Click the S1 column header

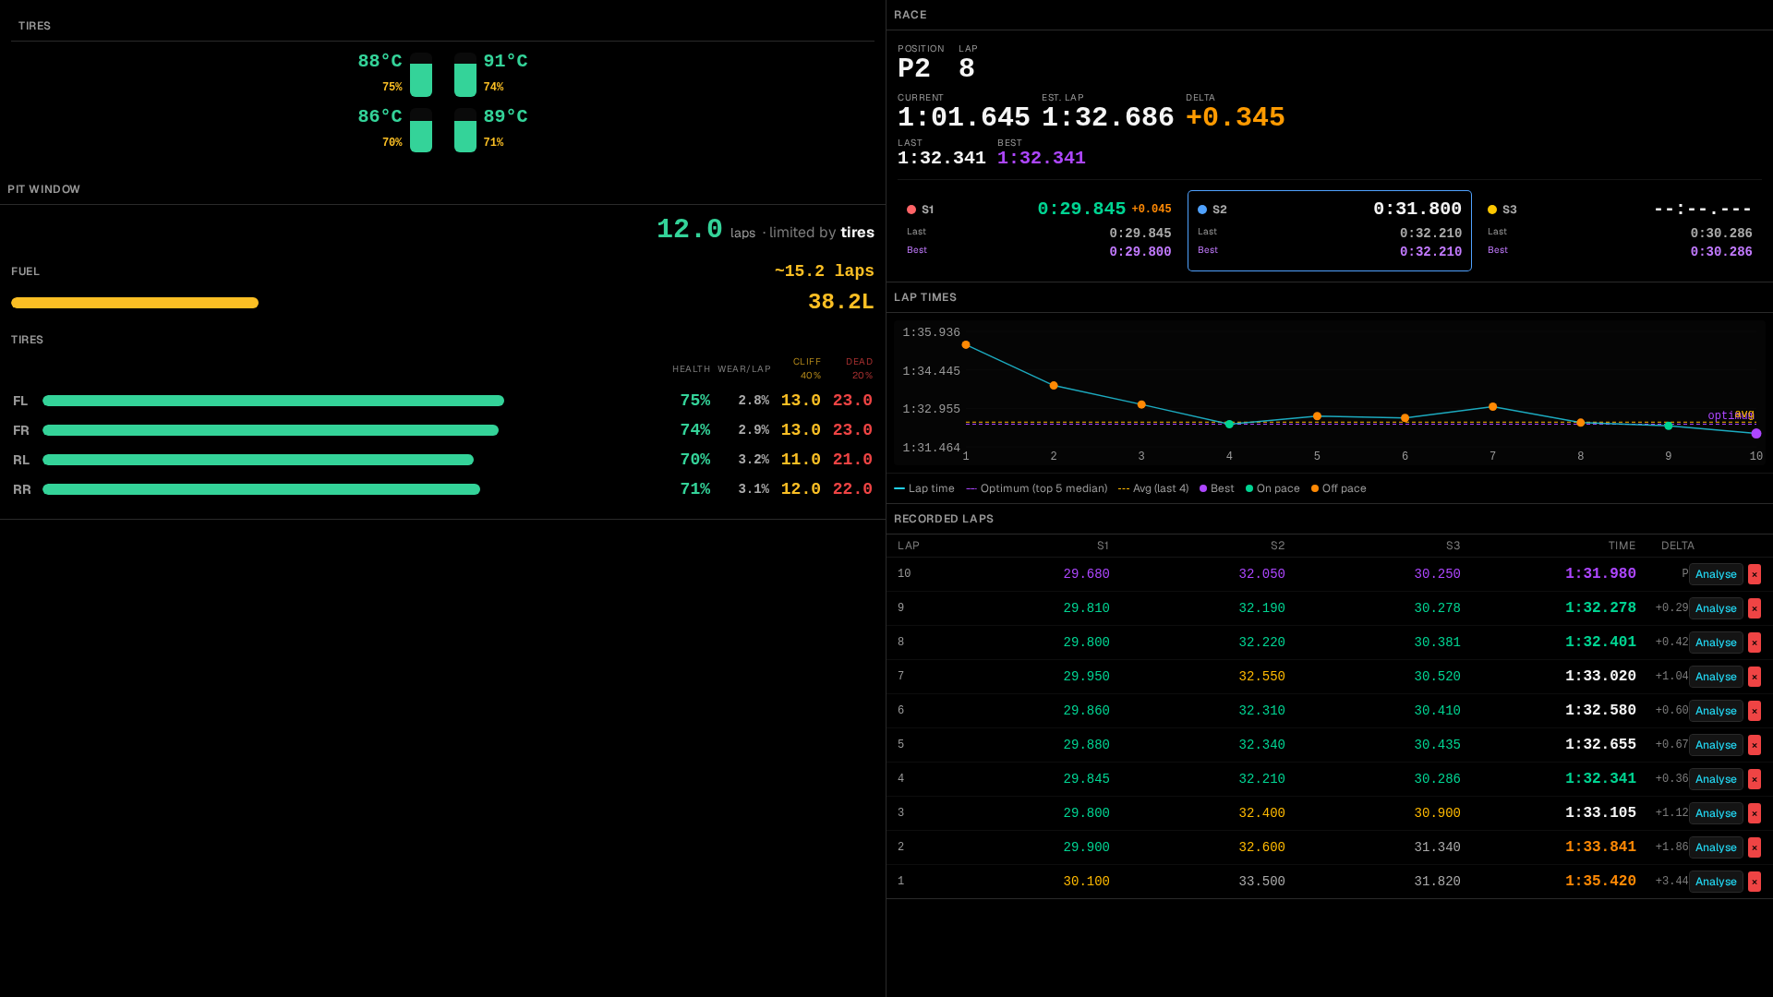coord(1103,546)
